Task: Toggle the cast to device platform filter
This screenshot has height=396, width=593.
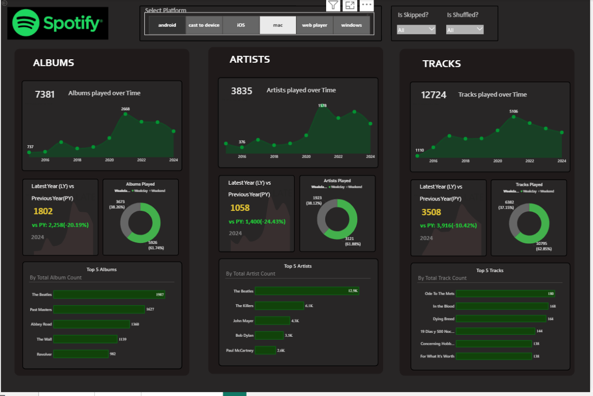Action: coord(204,25)
